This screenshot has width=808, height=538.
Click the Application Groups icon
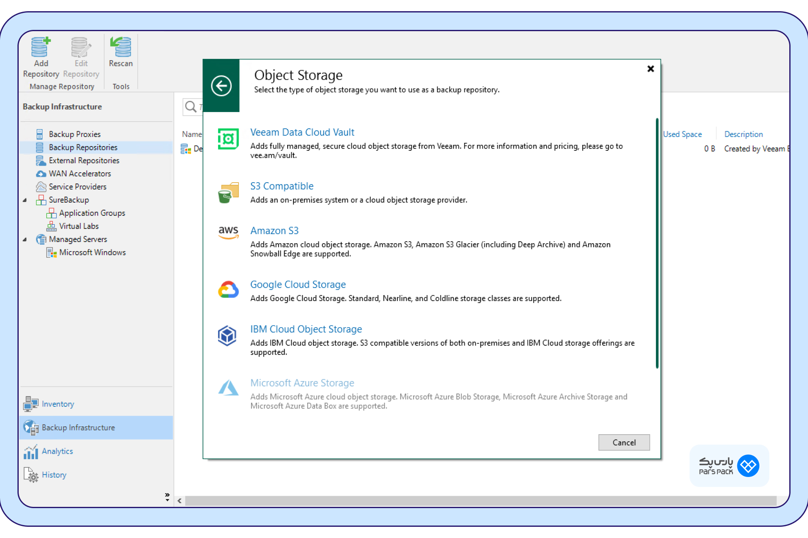coord(51,213)
